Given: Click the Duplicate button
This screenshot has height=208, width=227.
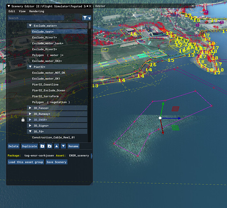Looking at the screenshot, I should tap(29, 146).
